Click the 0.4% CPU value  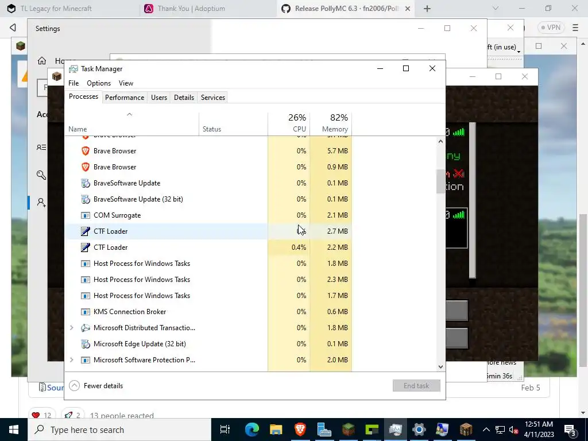pos(299,247)
